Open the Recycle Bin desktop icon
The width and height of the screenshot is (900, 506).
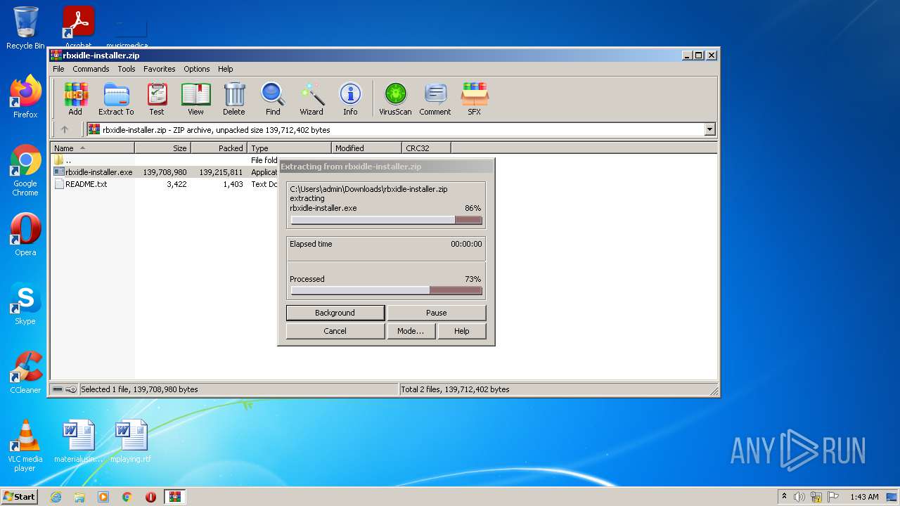(x=25, y=28)
